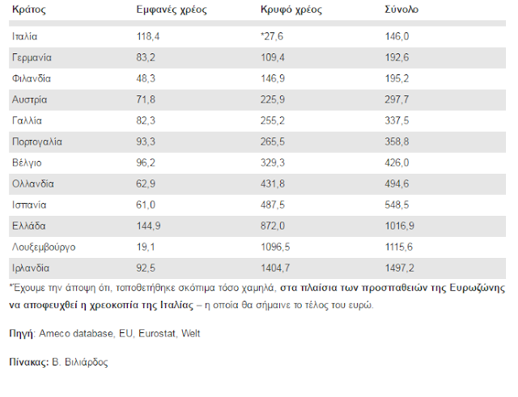Click Γαλλία total value 337,5
The width and height of the screenshot is (518, 397).
pyautogui.click(x=397, y=120)
